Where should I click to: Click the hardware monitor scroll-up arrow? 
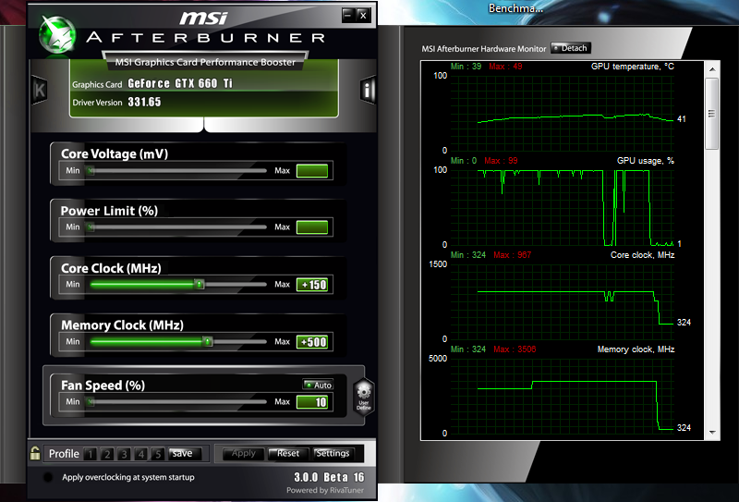[712, 69]
